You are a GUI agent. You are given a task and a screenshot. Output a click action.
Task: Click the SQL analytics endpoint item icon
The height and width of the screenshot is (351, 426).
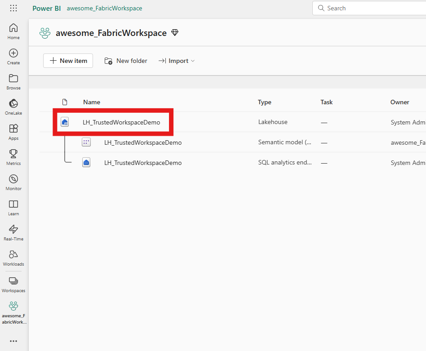pos(86,162)
